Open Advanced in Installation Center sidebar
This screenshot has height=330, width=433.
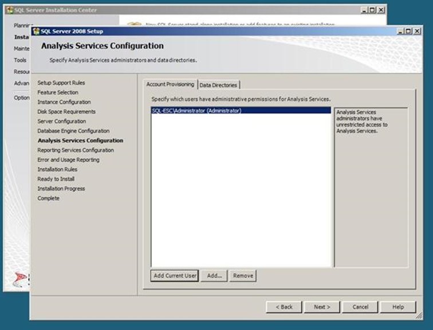coord(22,84)
